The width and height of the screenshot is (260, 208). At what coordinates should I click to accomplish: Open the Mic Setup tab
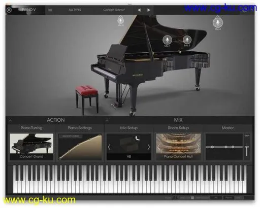click(129, 128)
